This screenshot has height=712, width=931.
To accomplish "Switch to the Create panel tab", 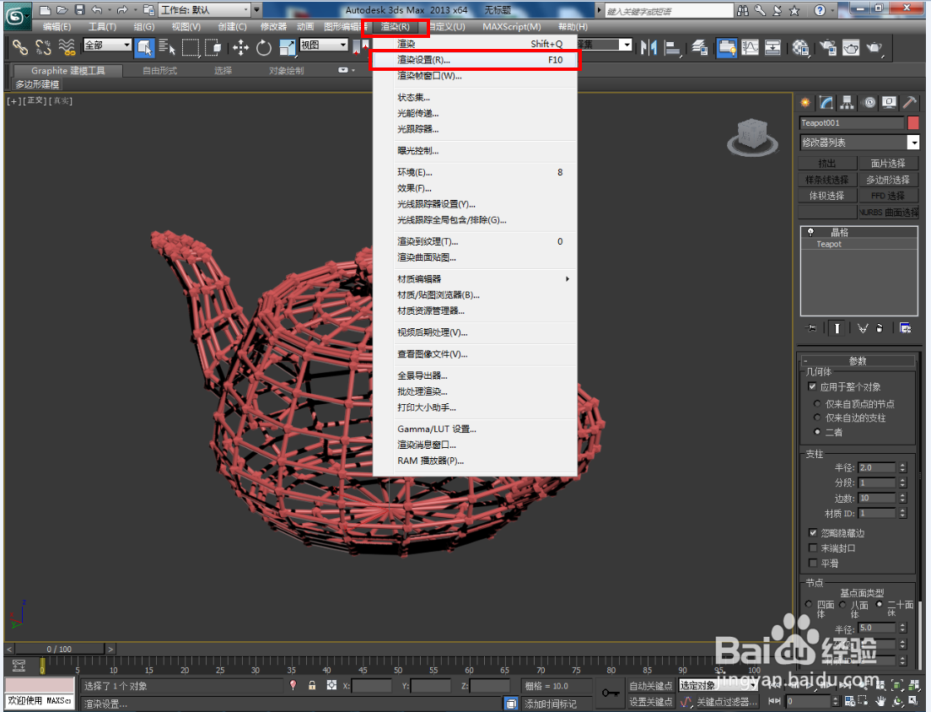I will pyautogui.click(x=805, y=103).
